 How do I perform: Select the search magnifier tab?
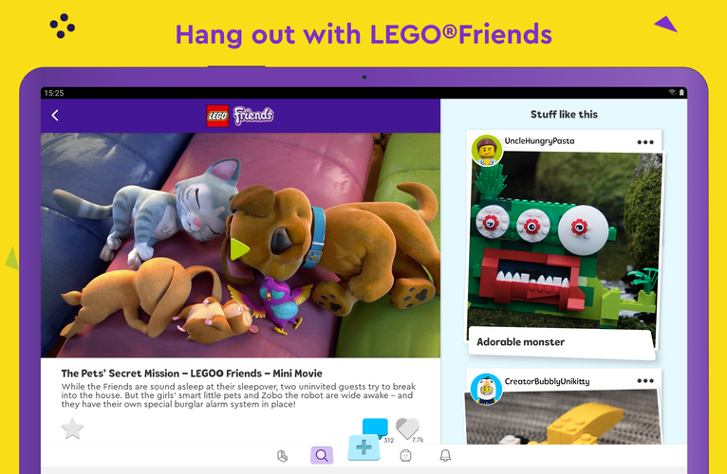click(x=322, y=455)
